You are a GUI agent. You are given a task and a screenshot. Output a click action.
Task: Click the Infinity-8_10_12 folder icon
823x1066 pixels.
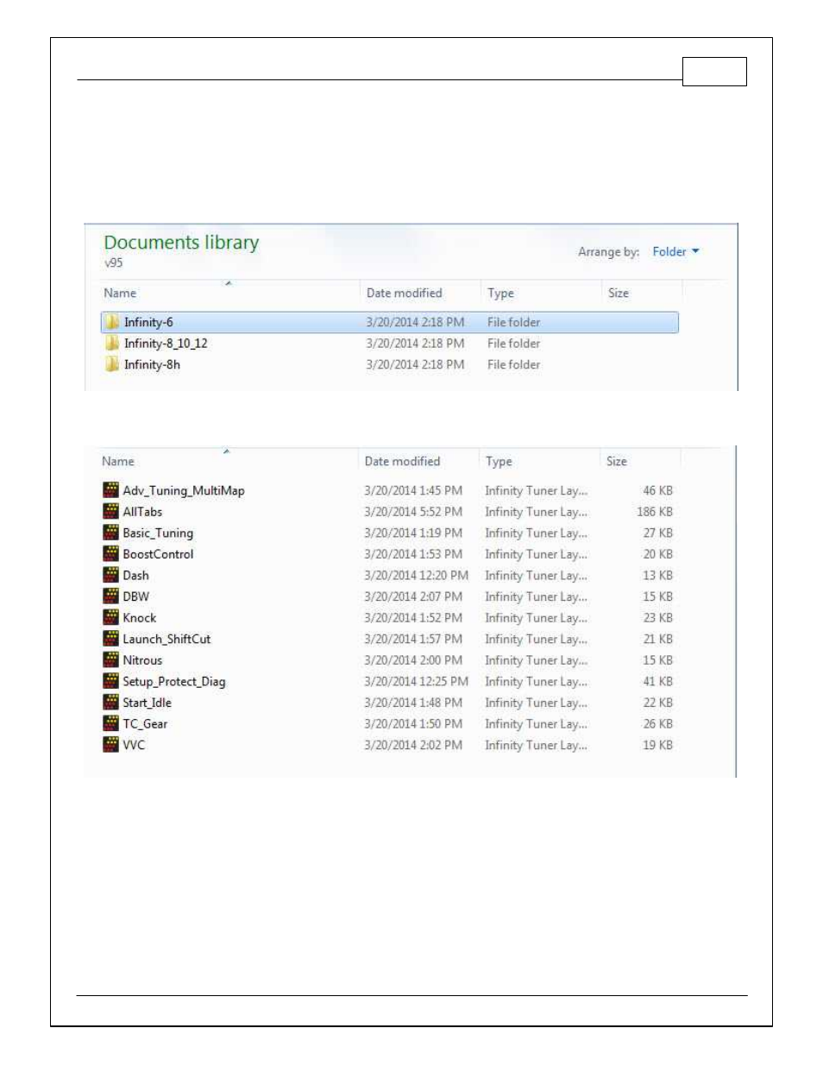click(112, 344)
